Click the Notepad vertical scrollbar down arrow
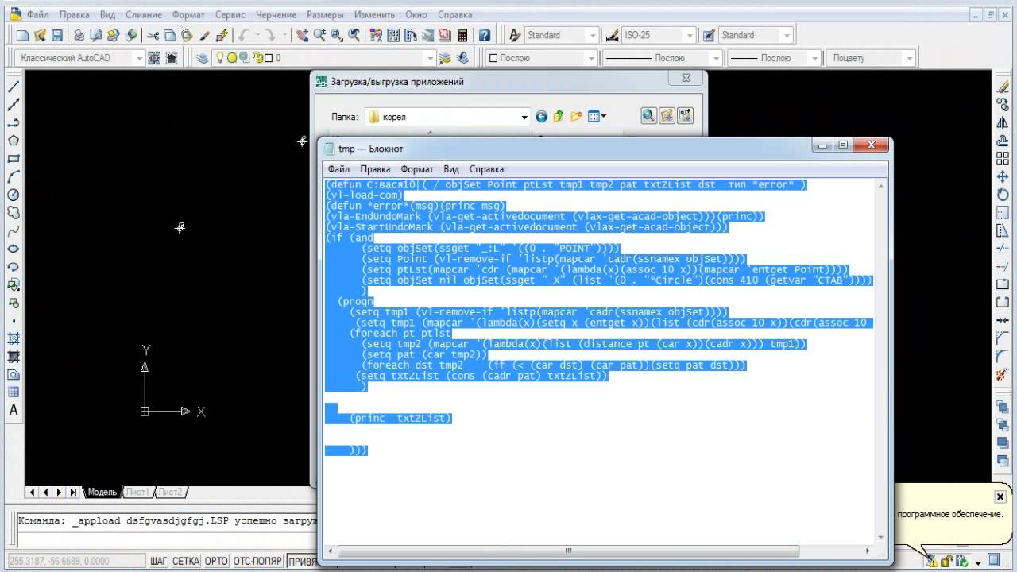 (880, 539)
